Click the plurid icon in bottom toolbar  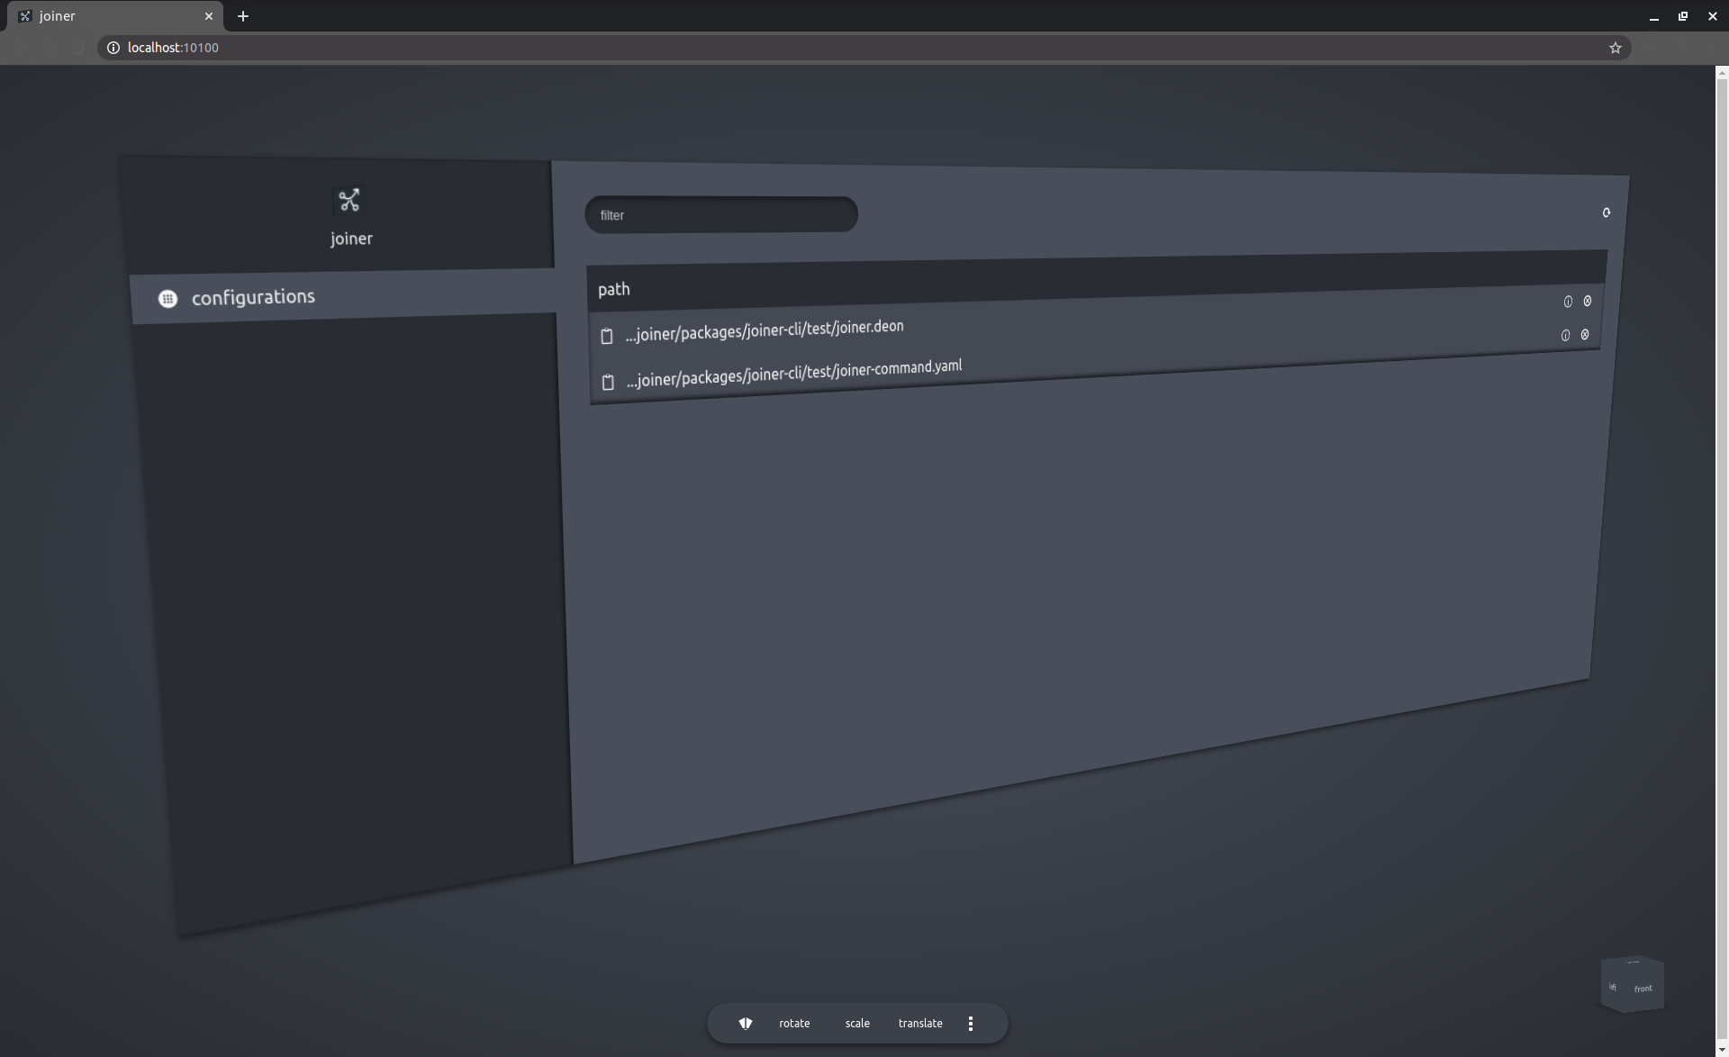click(x=746, y=1023)
